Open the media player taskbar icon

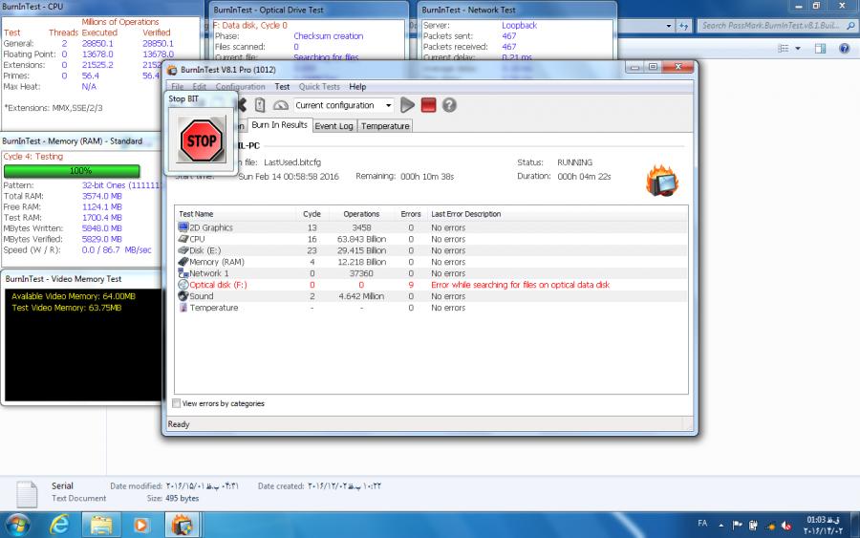pos(141,525)
